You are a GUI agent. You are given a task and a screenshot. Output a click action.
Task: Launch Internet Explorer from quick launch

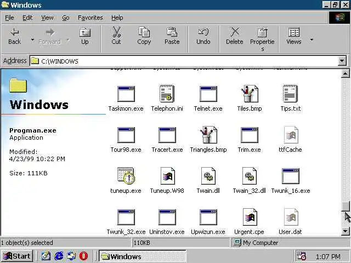[59, 256]
